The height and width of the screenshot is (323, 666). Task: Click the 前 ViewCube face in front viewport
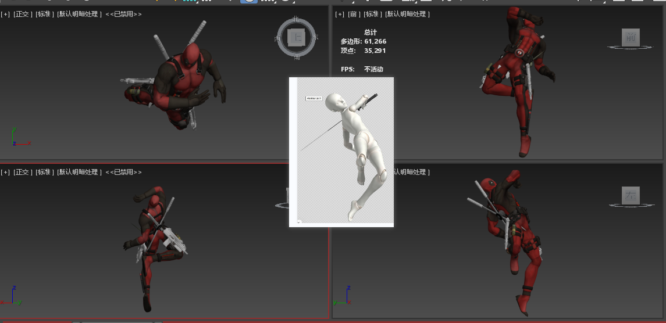point(631,37)
